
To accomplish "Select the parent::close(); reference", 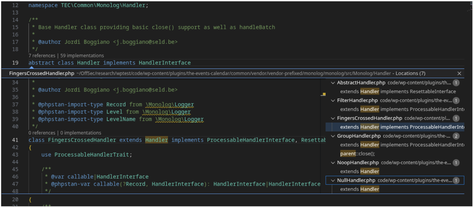I will (358, 154).
